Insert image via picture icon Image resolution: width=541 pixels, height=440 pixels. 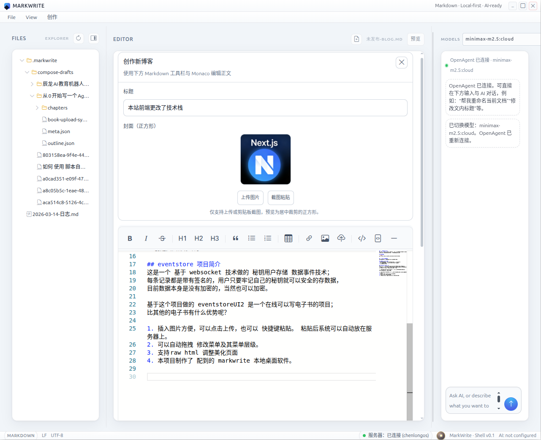(325, 238)
